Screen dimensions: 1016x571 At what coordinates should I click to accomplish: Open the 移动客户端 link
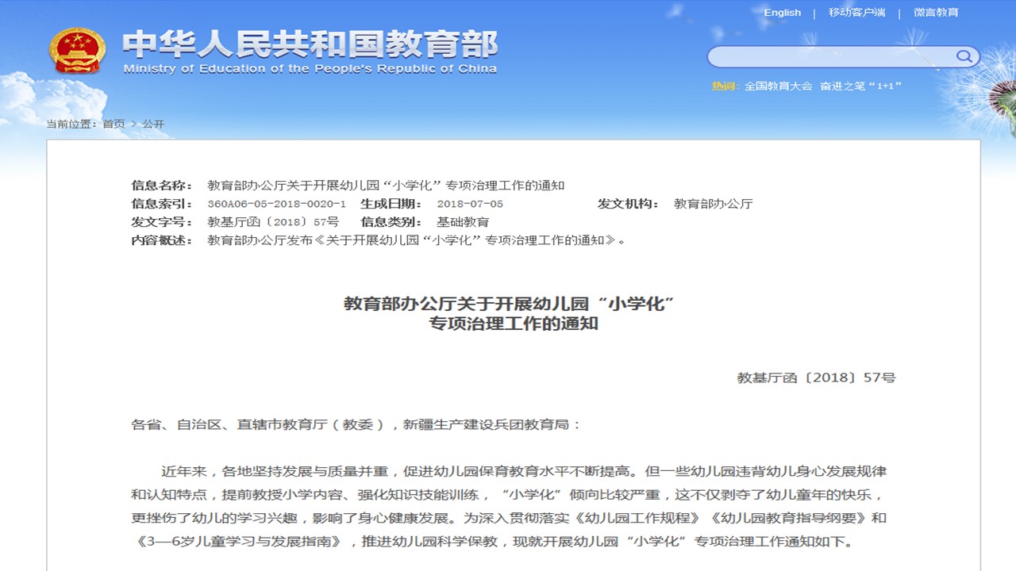point(856,13)
